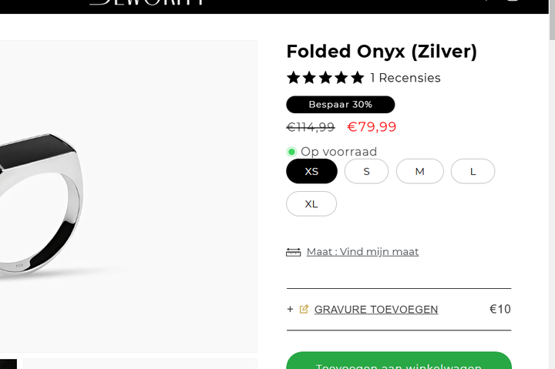Choose ring size XL
The height and width of the screenshot is (369, 555).
point(311,203)
